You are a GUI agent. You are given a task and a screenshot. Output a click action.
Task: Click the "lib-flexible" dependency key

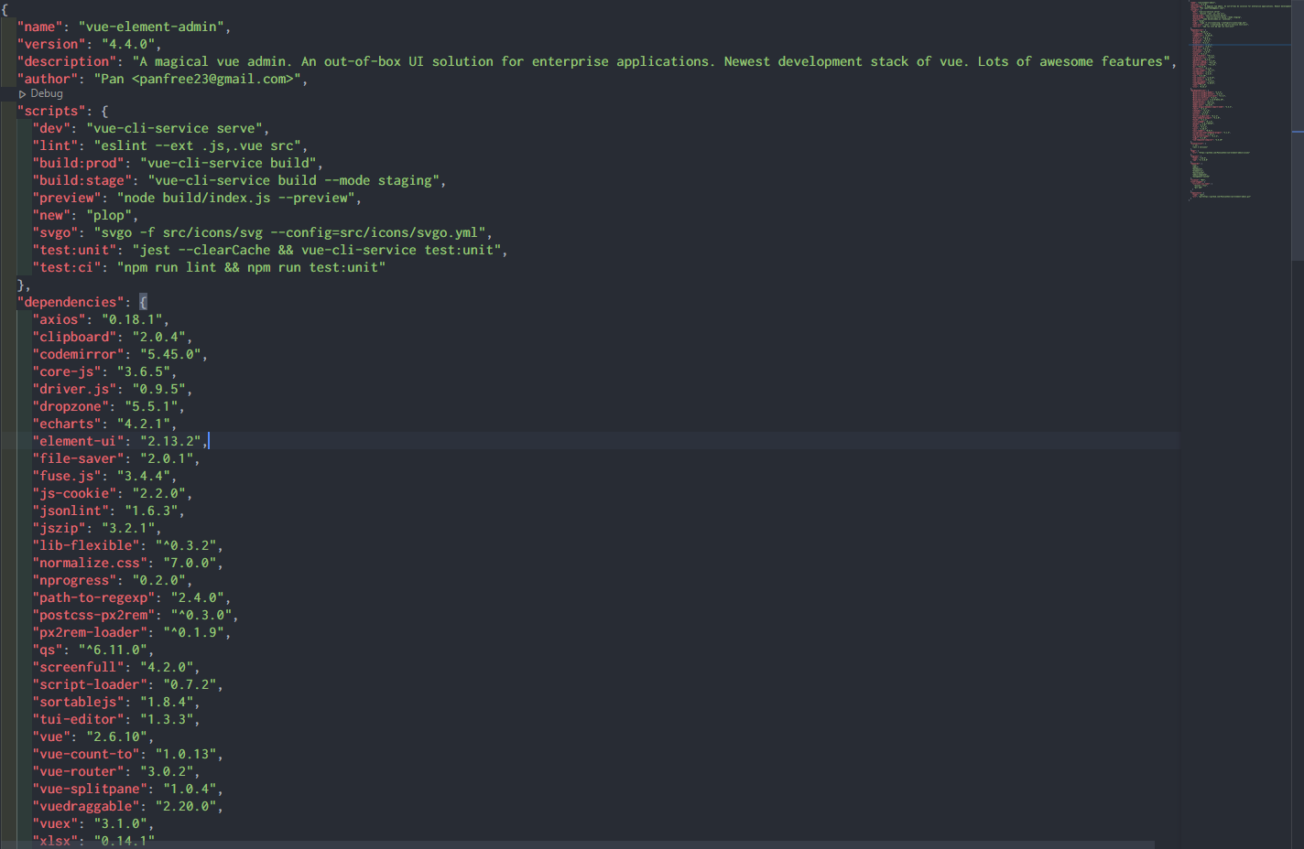click(x=86, y=545)
